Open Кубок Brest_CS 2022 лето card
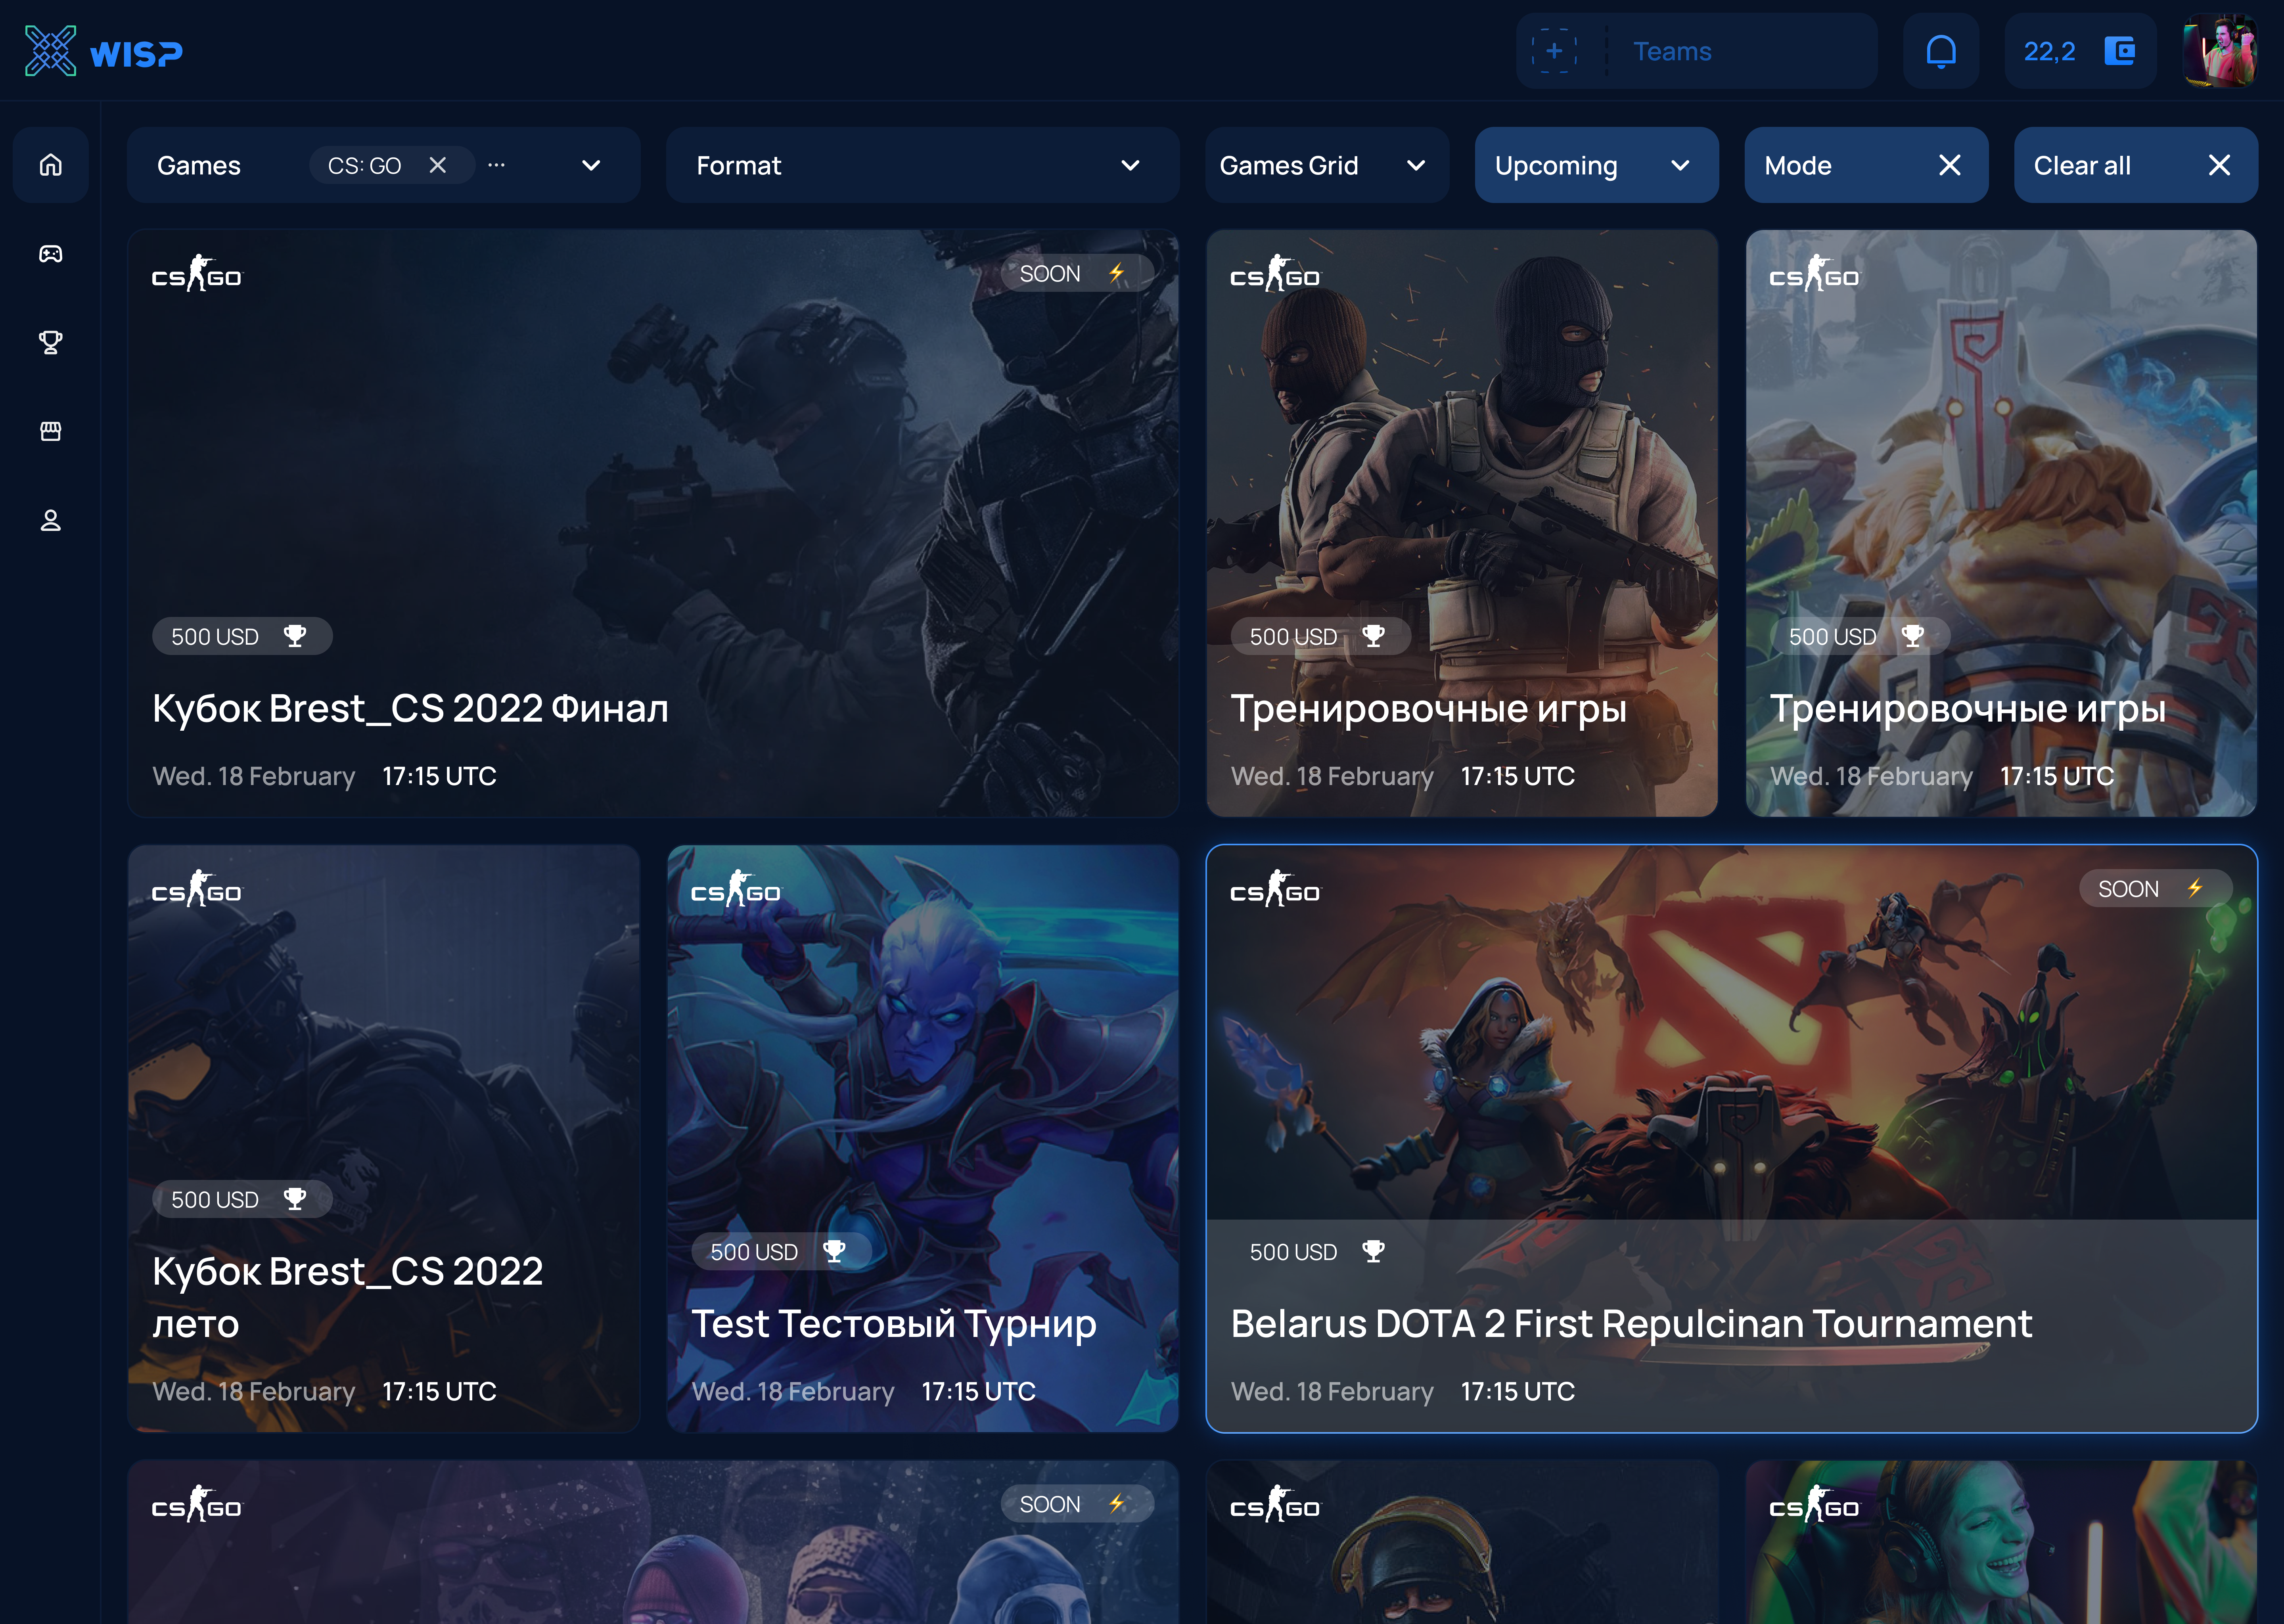The width and height of the screenshot is (2284, 1624). pyautogui.click(x=384, y=1138)
